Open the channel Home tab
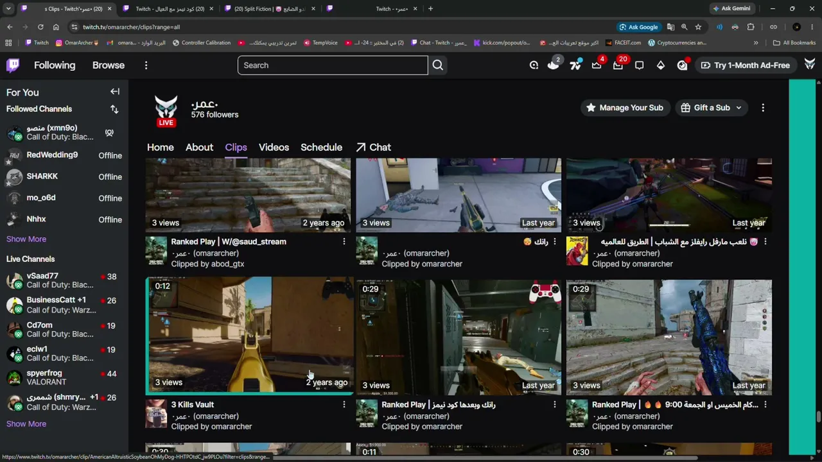Viewport: 822px width, 462px height. (161, 147)
